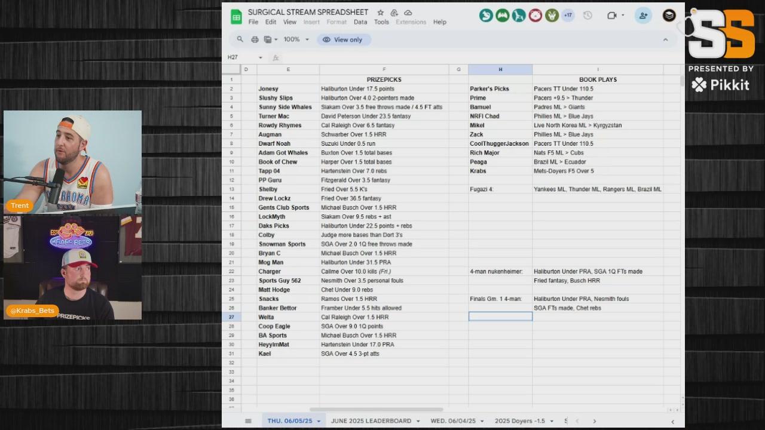Open the 100% zoom dropdown

coord(296,39)
